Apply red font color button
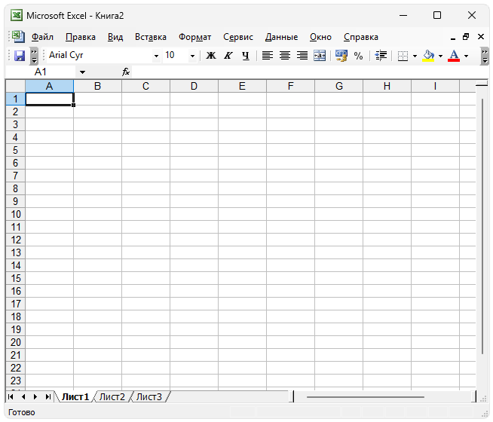 coord(454,56)
